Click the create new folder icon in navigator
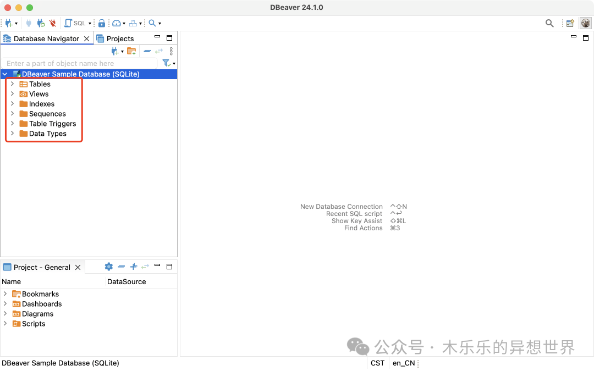Viewport: 594px width, 371px height. pos(131,51)
